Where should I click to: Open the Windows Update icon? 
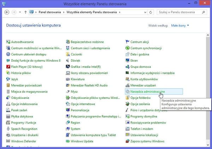(x=68, y=141)
